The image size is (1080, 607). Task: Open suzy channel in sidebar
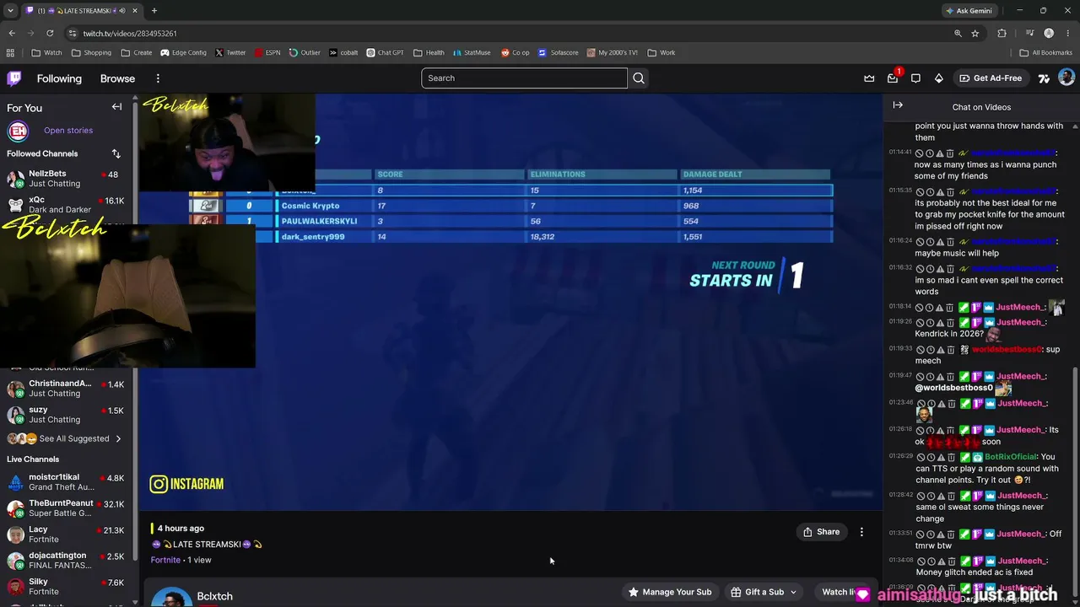click(x=66, y=414)
